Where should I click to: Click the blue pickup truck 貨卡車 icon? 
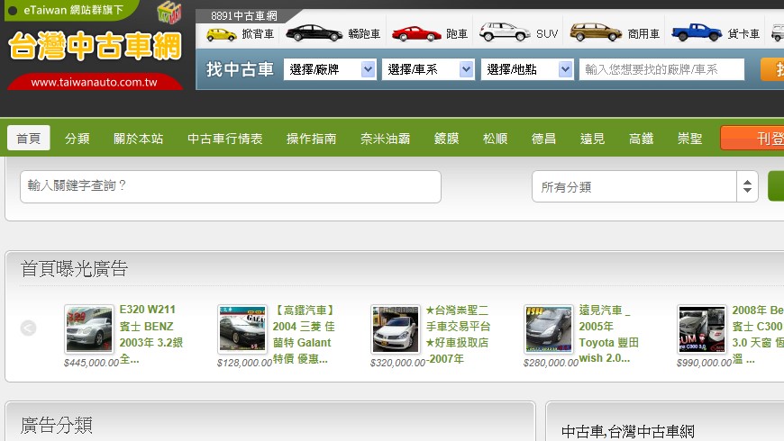[697, 32]
